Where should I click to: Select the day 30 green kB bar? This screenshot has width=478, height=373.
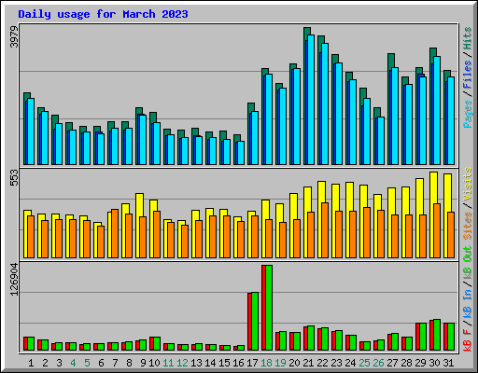click(x=437, y=335)
